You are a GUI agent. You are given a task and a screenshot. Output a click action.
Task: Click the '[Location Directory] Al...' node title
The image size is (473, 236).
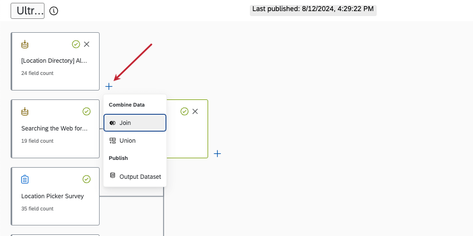point(54,61)
